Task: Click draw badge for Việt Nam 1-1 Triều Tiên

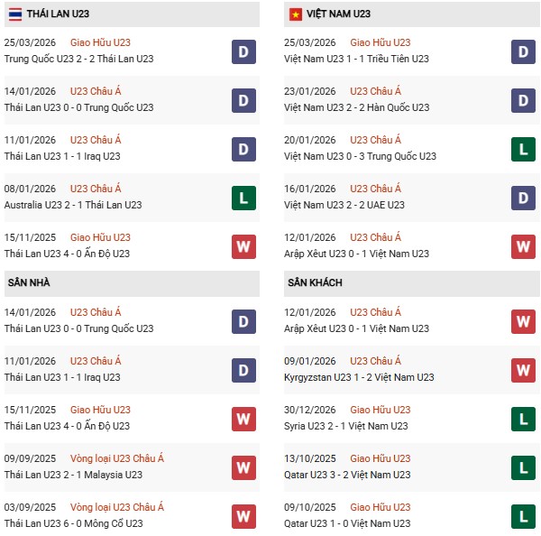Action: [524, 51]
